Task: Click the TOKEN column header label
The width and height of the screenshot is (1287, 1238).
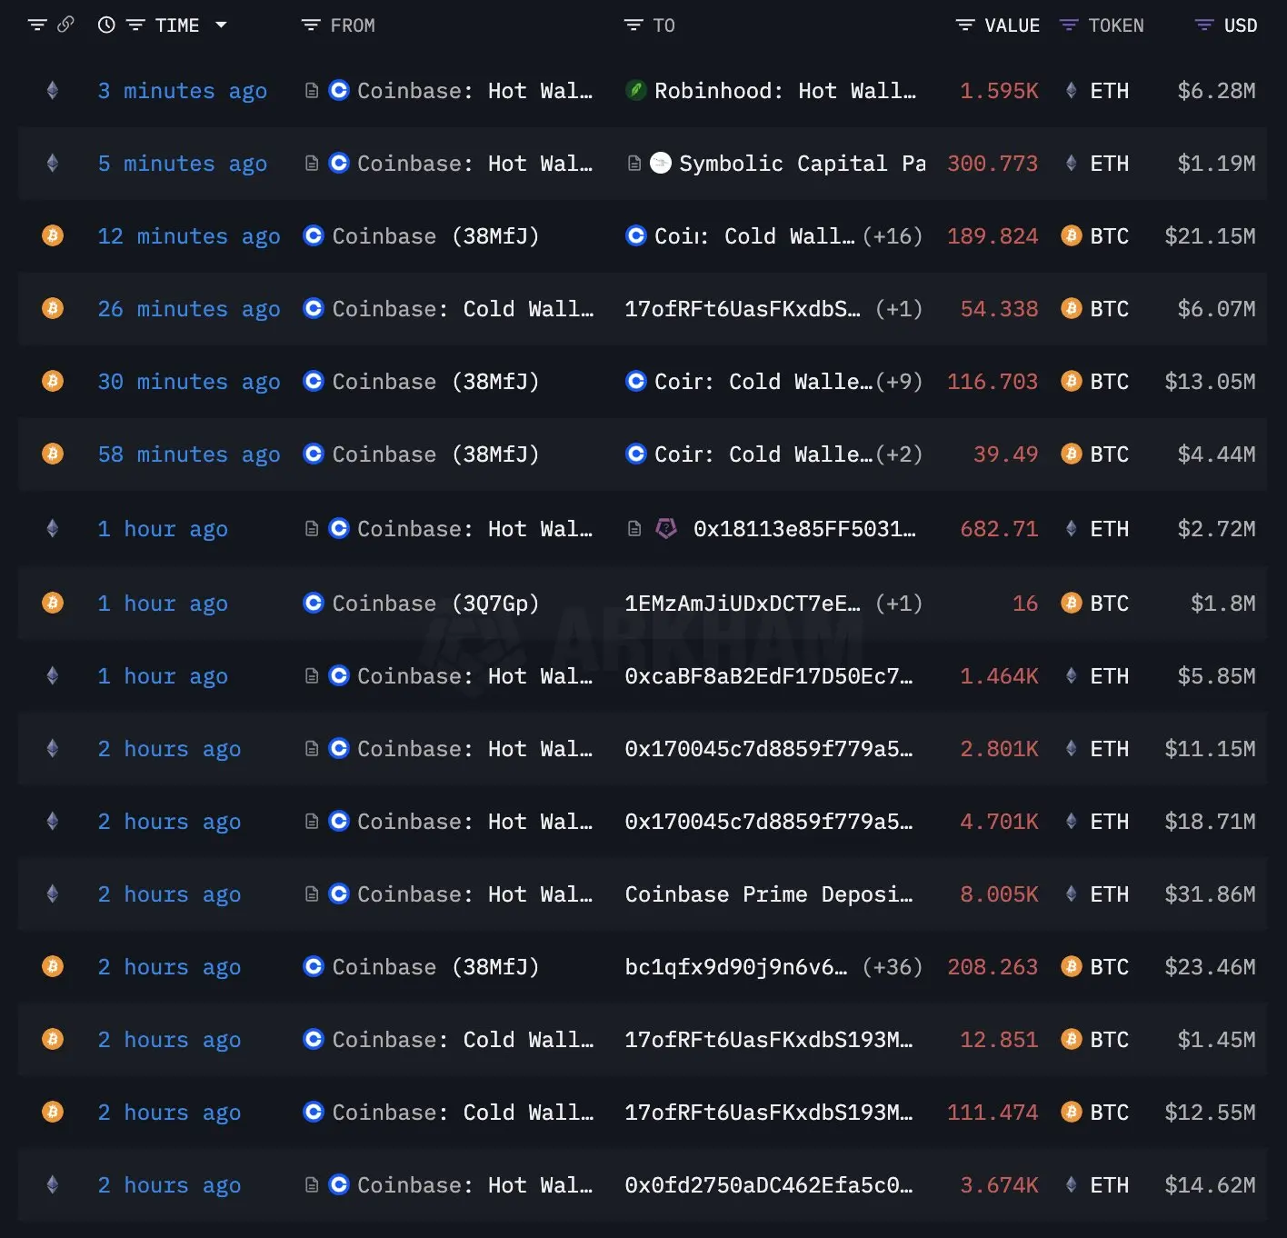Action: click(x=1116, y=25)
